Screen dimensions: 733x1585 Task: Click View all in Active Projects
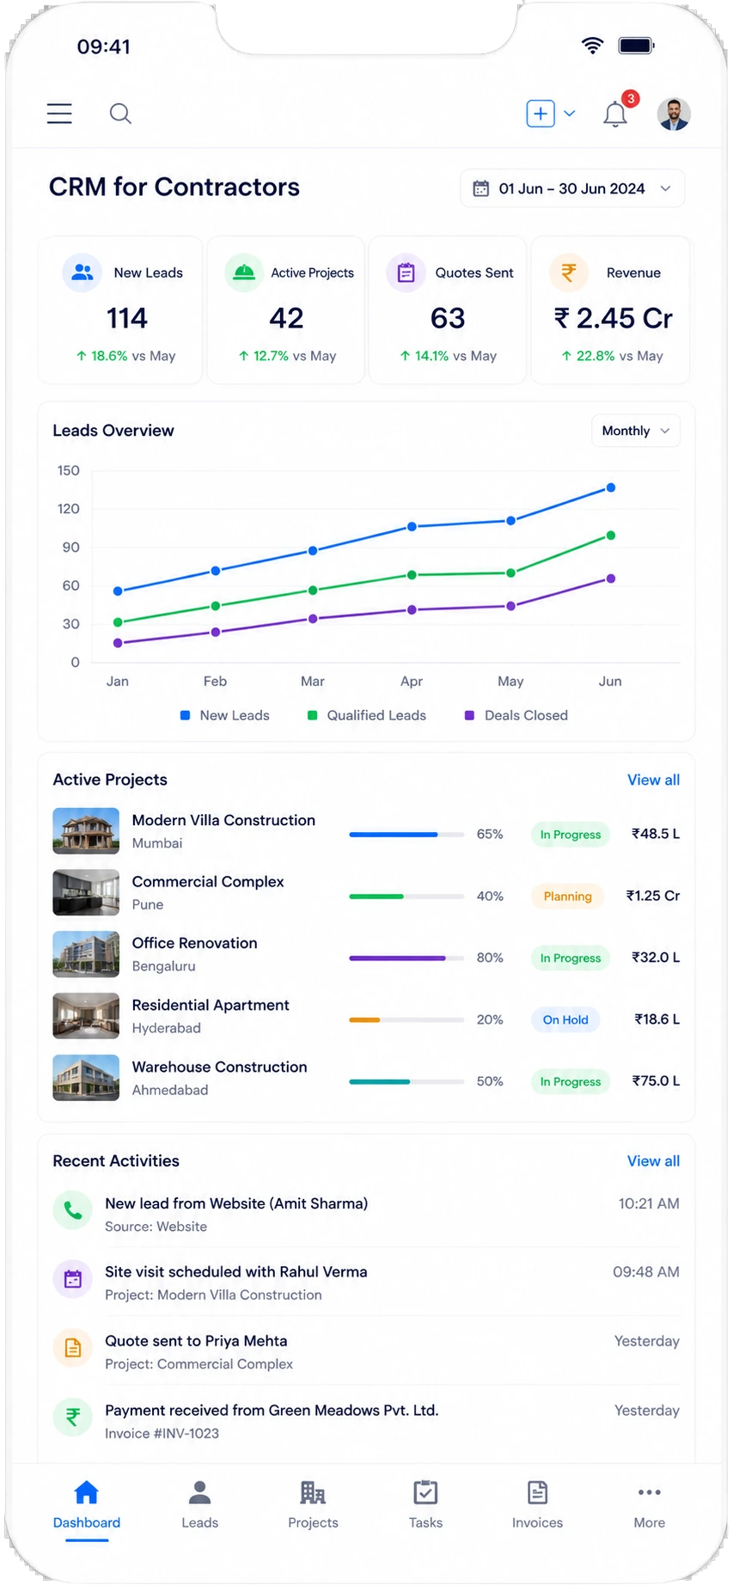(653, 780)
